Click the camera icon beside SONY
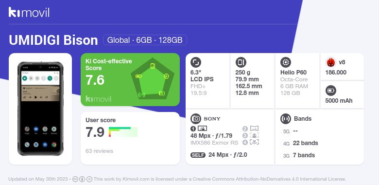The height and width of the screenshot is (185, 379). pos(196,119)
